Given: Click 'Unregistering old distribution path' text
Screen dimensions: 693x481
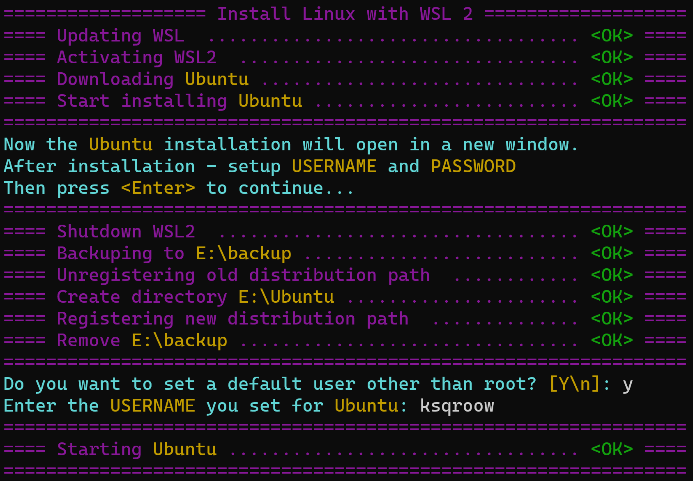Looking at the screenshot, I should coord(243,275).
